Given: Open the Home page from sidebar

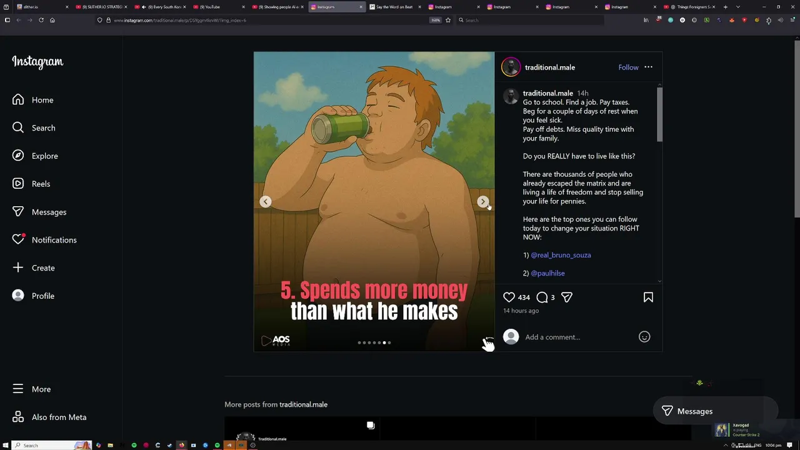Looking at the screenshot, I should 33,100.
